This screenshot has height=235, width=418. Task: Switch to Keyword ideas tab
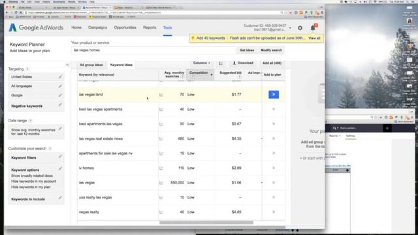click(121, 65)
